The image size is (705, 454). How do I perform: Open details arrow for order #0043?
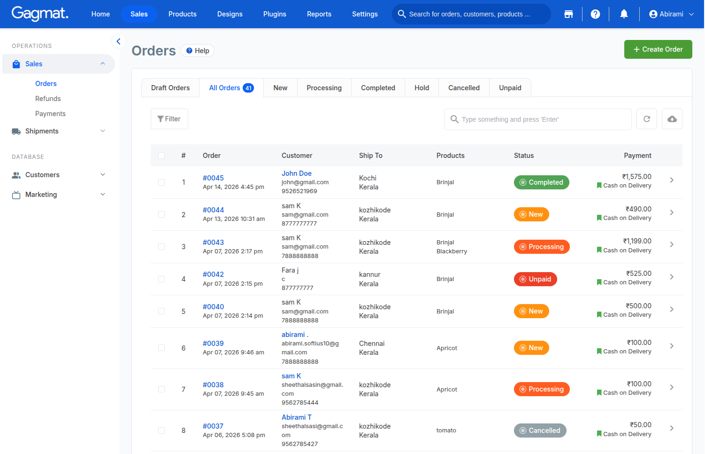pos(672,244)
